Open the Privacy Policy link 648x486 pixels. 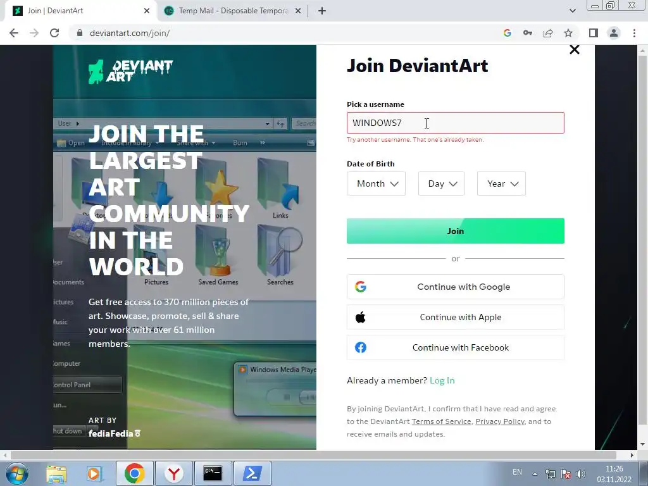coord(500,421)
